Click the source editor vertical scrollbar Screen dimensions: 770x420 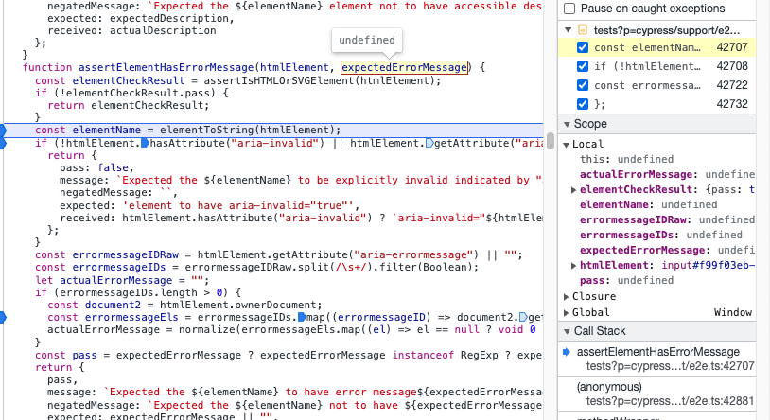click(x=551, y=141)
